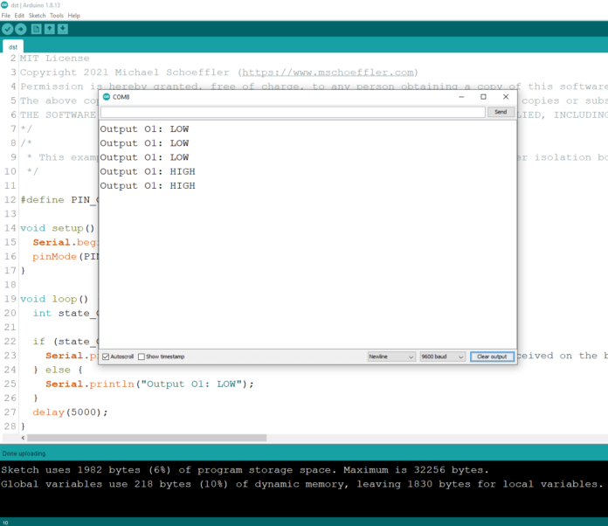Click the serial monitor message input field

[x=293, y=112]
